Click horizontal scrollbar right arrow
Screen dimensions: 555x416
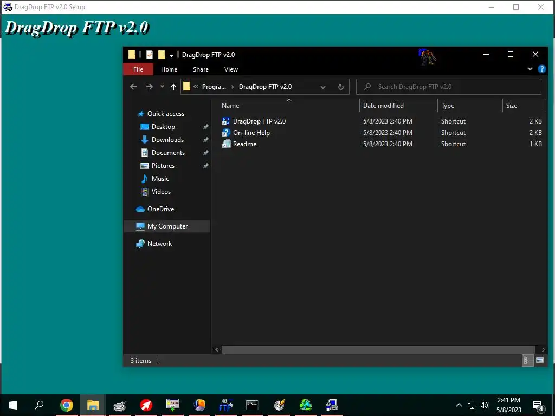point(543,349)
